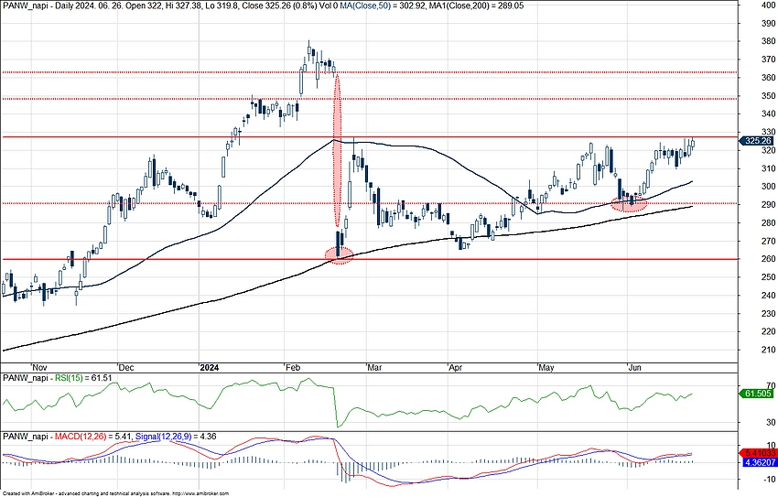The height and width of the screenshot is (497, 778).
Task: Click the 210 price axis label
Action: pos(769,351)
